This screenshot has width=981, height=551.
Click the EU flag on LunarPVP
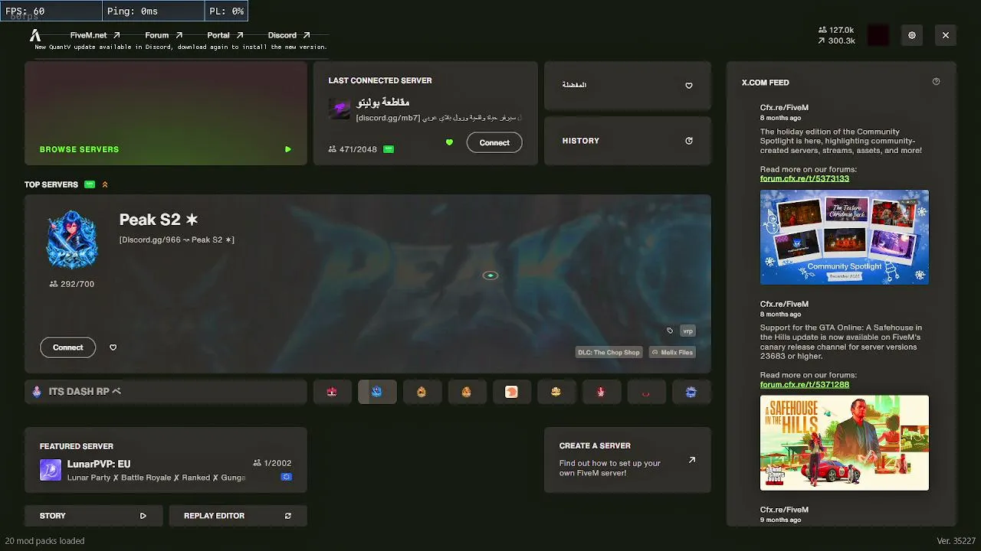tap(286, 477)
